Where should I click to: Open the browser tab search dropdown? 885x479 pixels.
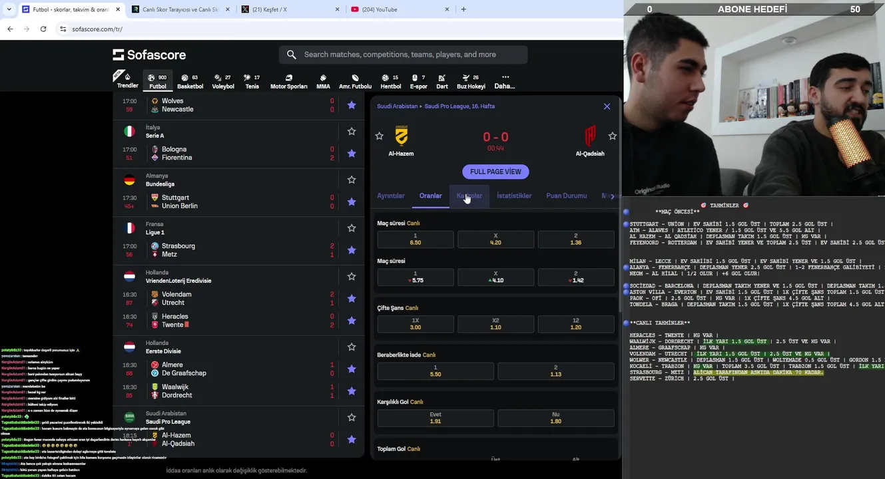tap(9, 9)
